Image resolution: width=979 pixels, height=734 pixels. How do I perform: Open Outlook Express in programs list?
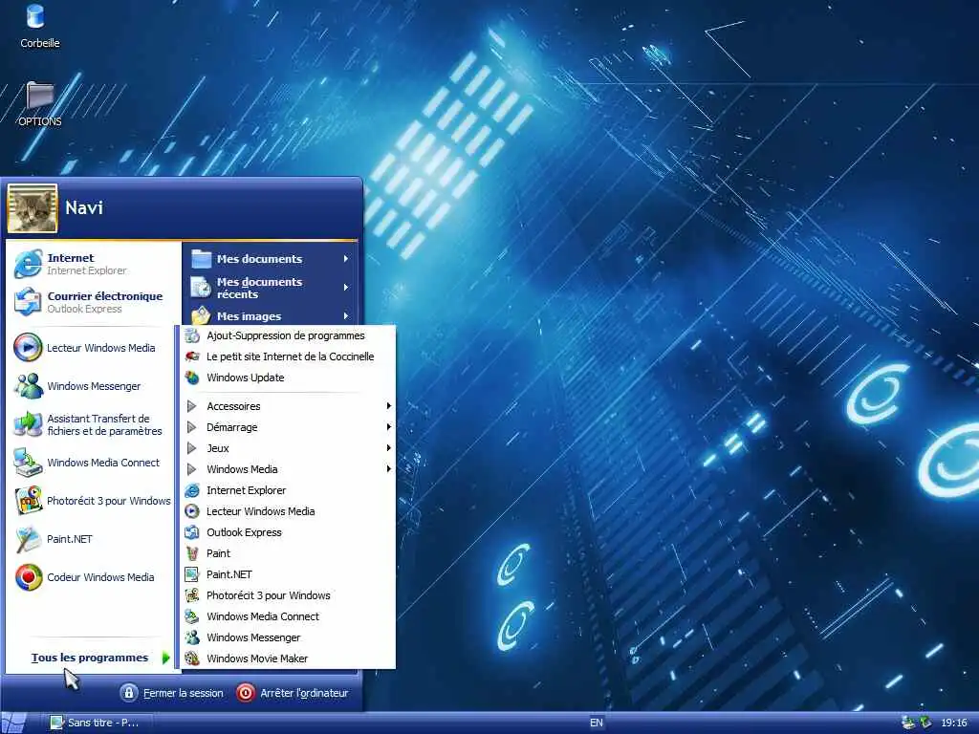288,532
